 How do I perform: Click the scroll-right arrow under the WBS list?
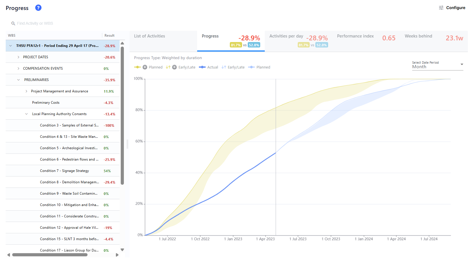click(117, 255)
